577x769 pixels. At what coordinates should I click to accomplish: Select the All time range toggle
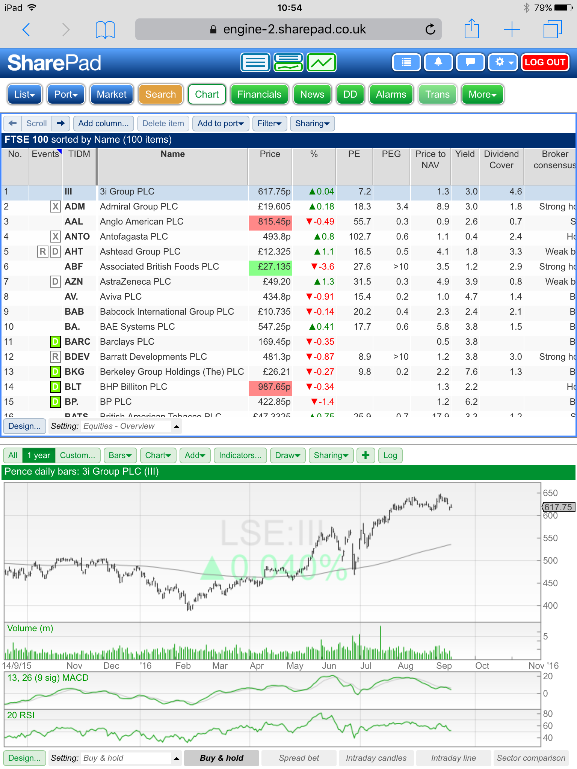point(13,455)
